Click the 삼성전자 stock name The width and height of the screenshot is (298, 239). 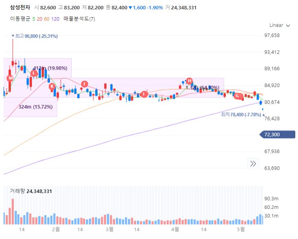[x=20, y=7]
